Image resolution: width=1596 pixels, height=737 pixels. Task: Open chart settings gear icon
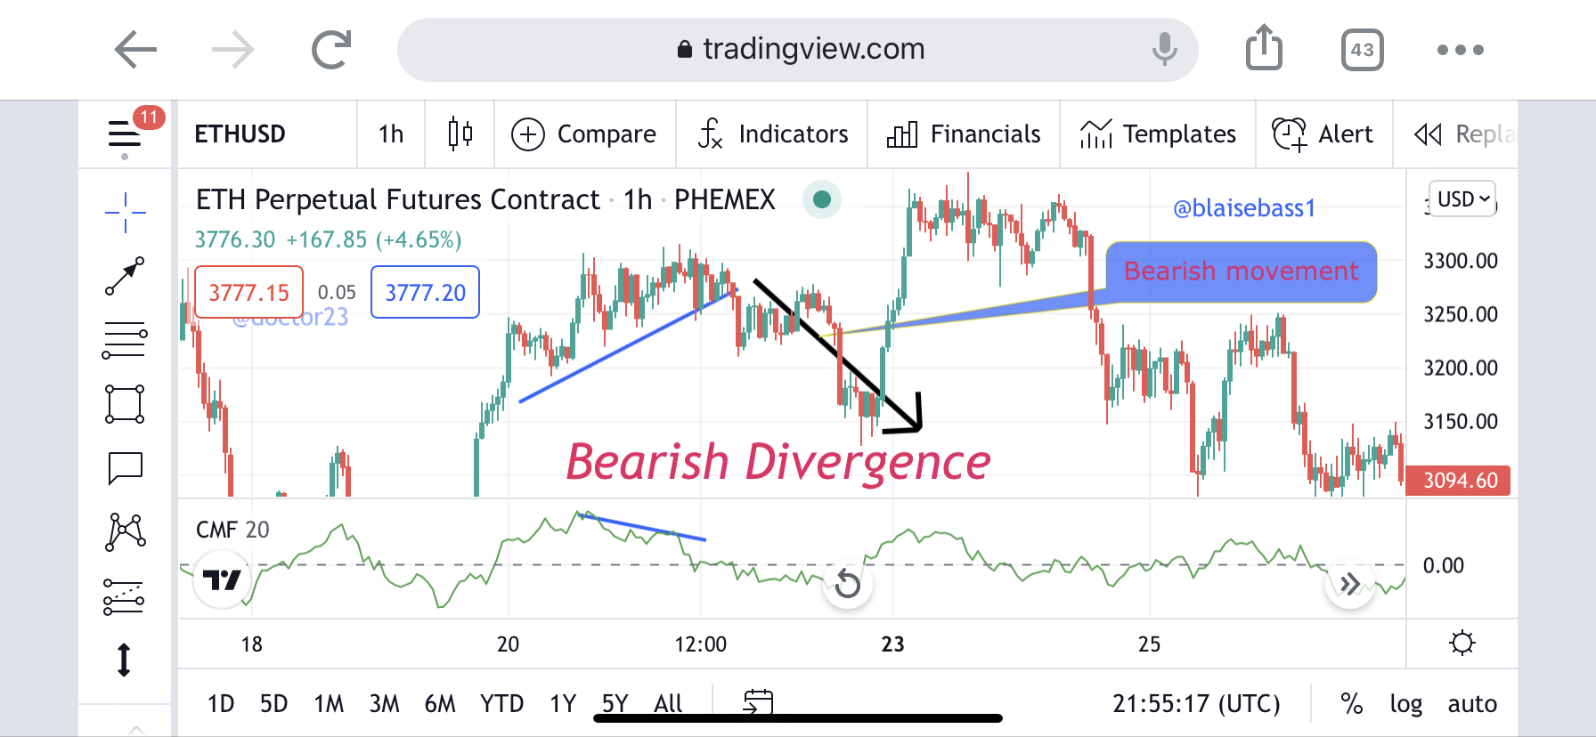click(x=1462, y=643)
